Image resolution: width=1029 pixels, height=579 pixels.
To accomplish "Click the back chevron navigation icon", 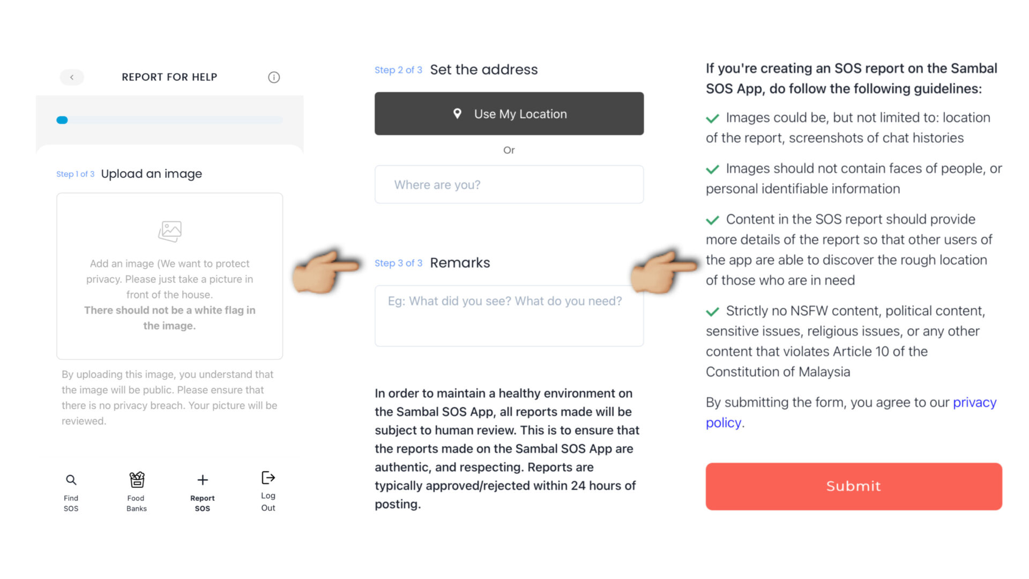I will coord(71,76).
